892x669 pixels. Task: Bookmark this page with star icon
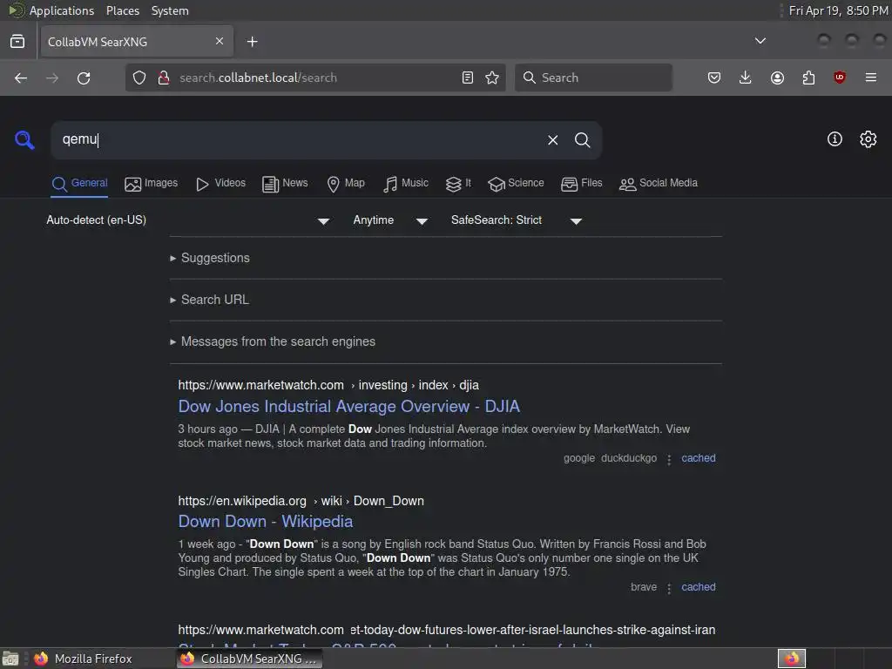coord(492,78)
